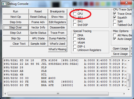Enable VRAM special tracing

coord(75,42)
